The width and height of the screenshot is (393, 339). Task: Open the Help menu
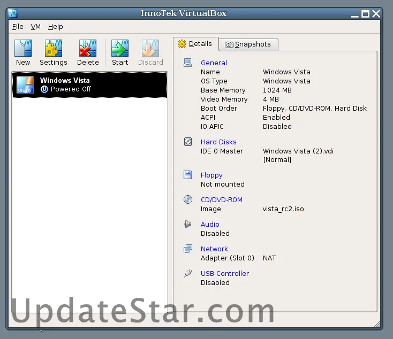[x=56, y=26]
